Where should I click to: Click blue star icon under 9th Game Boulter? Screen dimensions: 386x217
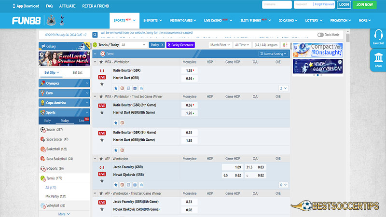pyautogui.click(x=116, y=150)
